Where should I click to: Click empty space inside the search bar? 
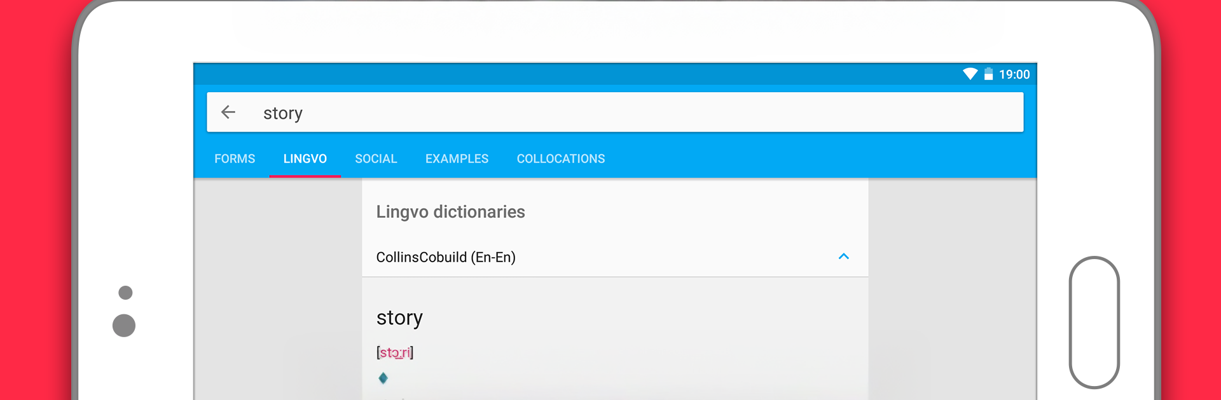click(x=636, y=112)
